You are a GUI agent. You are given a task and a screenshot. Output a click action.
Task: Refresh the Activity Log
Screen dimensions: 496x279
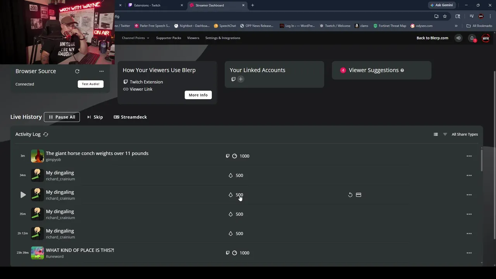(46, 134)
